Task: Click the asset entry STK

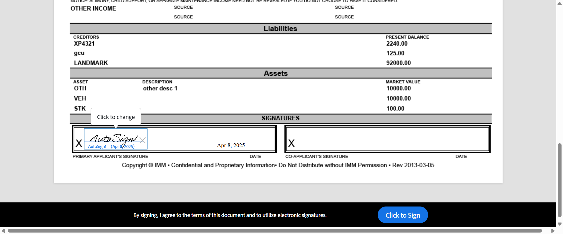Action: (x=80, y=109)
